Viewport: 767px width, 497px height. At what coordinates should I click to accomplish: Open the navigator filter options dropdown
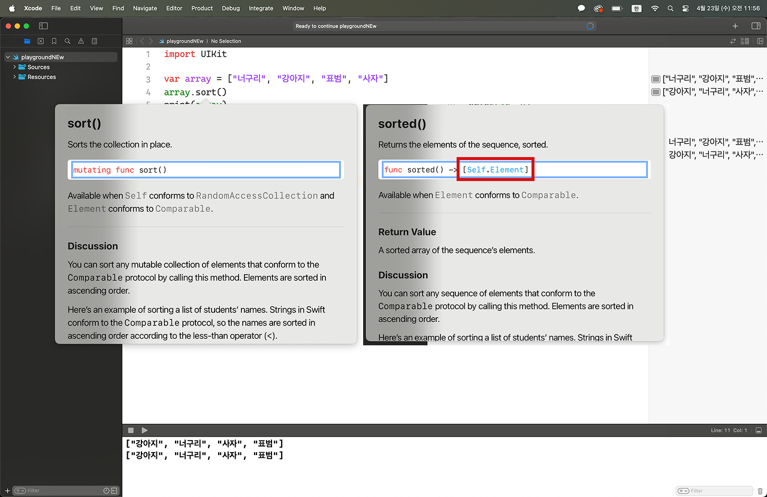point(20,490)
